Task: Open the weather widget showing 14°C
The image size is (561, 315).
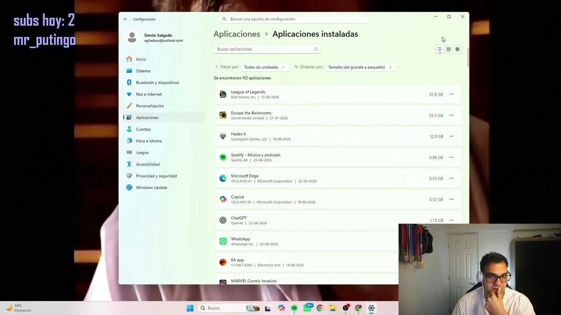Action: pos(18,308)
